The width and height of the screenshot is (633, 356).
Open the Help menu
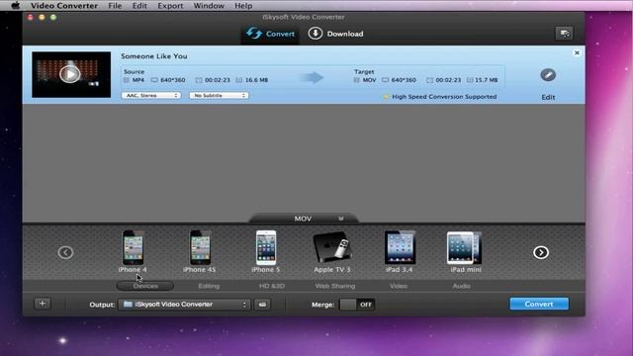(x=243, y=6)
